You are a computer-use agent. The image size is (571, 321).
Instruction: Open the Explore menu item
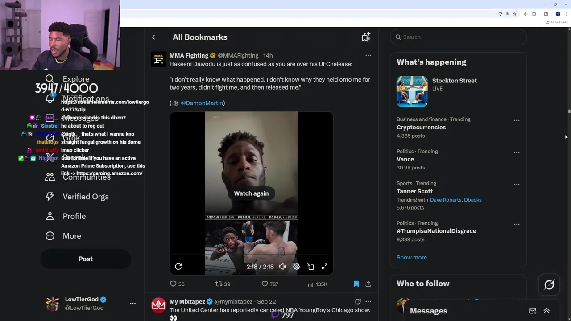67,79
